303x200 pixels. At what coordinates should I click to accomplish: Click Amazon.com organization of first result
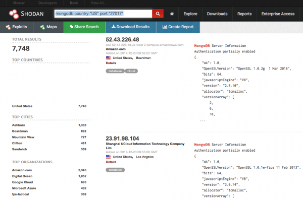116,49
